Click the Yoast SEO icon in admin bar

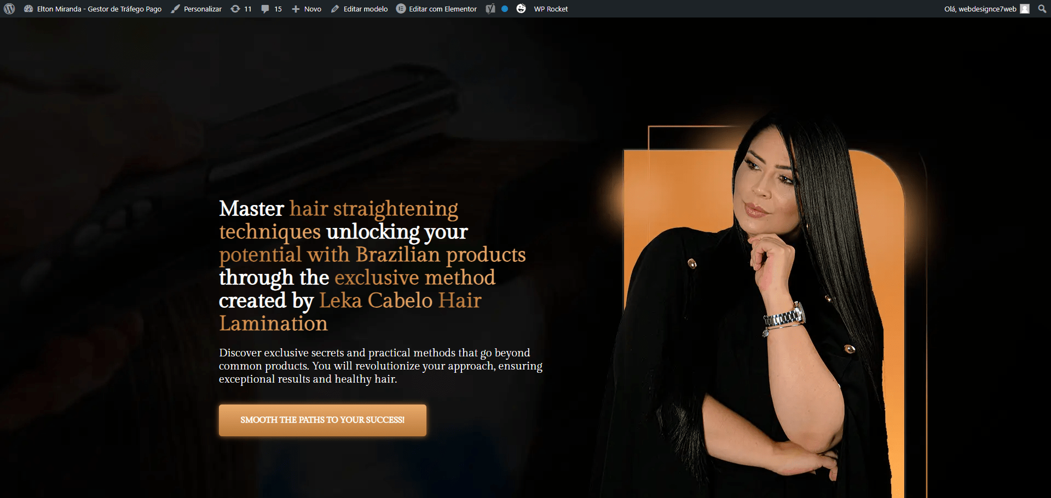(x=490, y=9)
